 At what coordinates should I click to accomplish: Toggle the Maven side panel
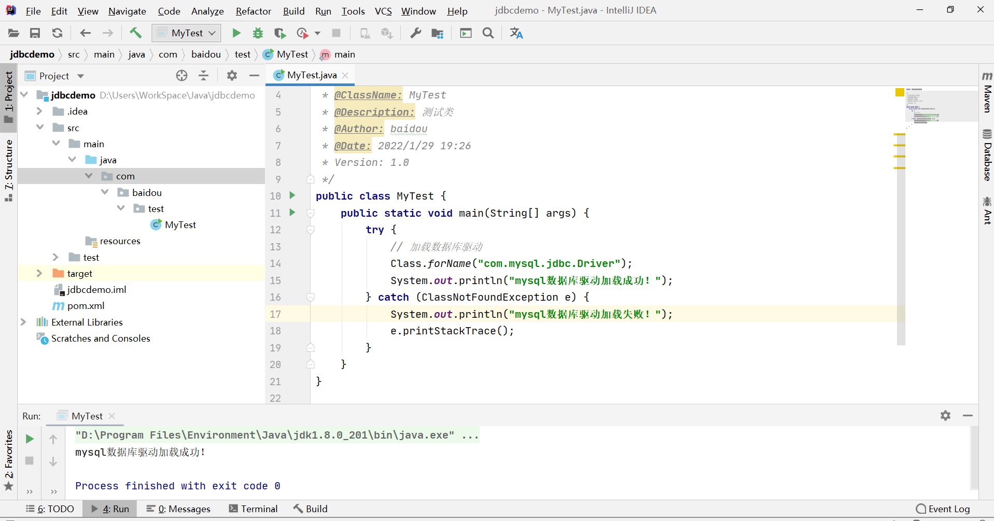(x=987, y=92)
